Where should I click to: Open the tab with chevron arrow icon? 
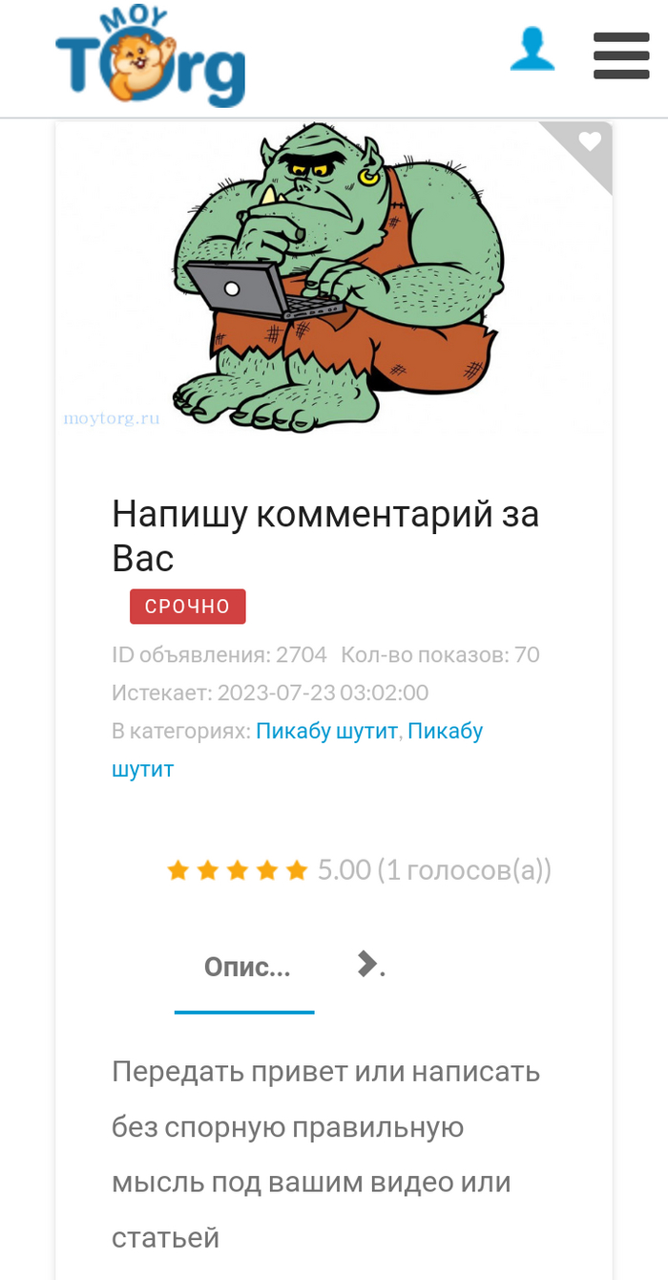370,966
